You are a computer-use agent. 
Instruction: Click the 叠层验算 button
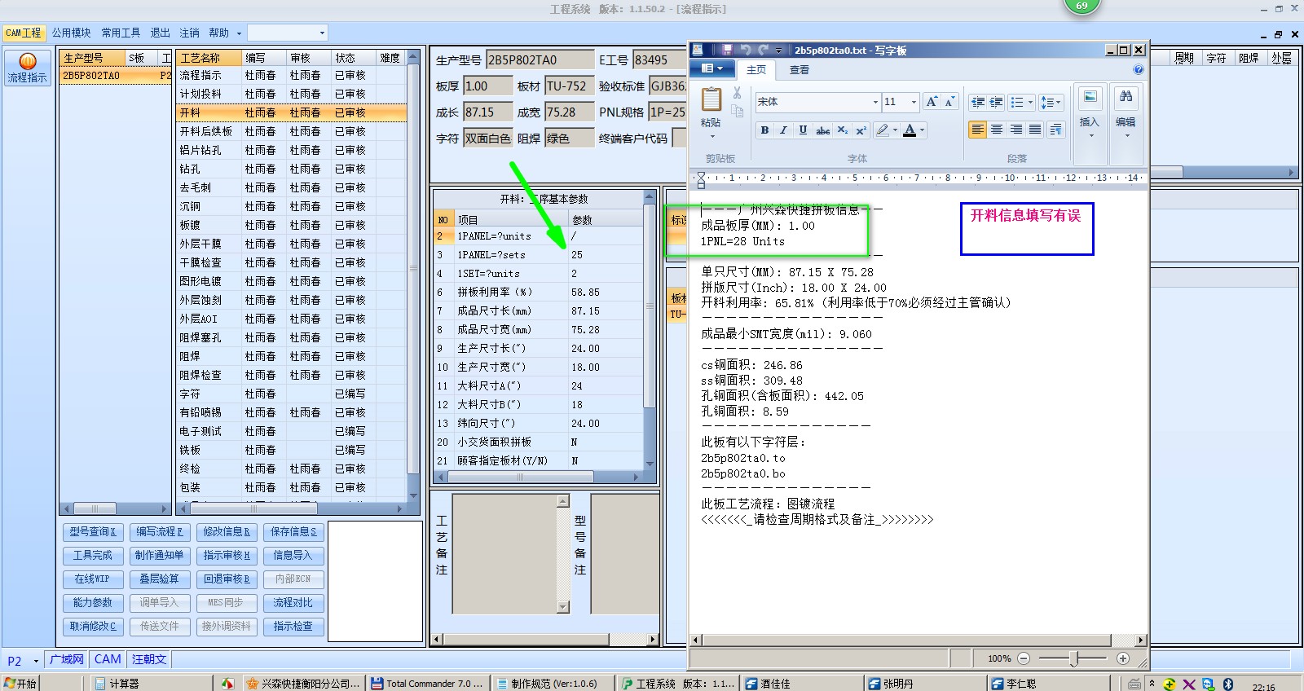tap(160, 579)
